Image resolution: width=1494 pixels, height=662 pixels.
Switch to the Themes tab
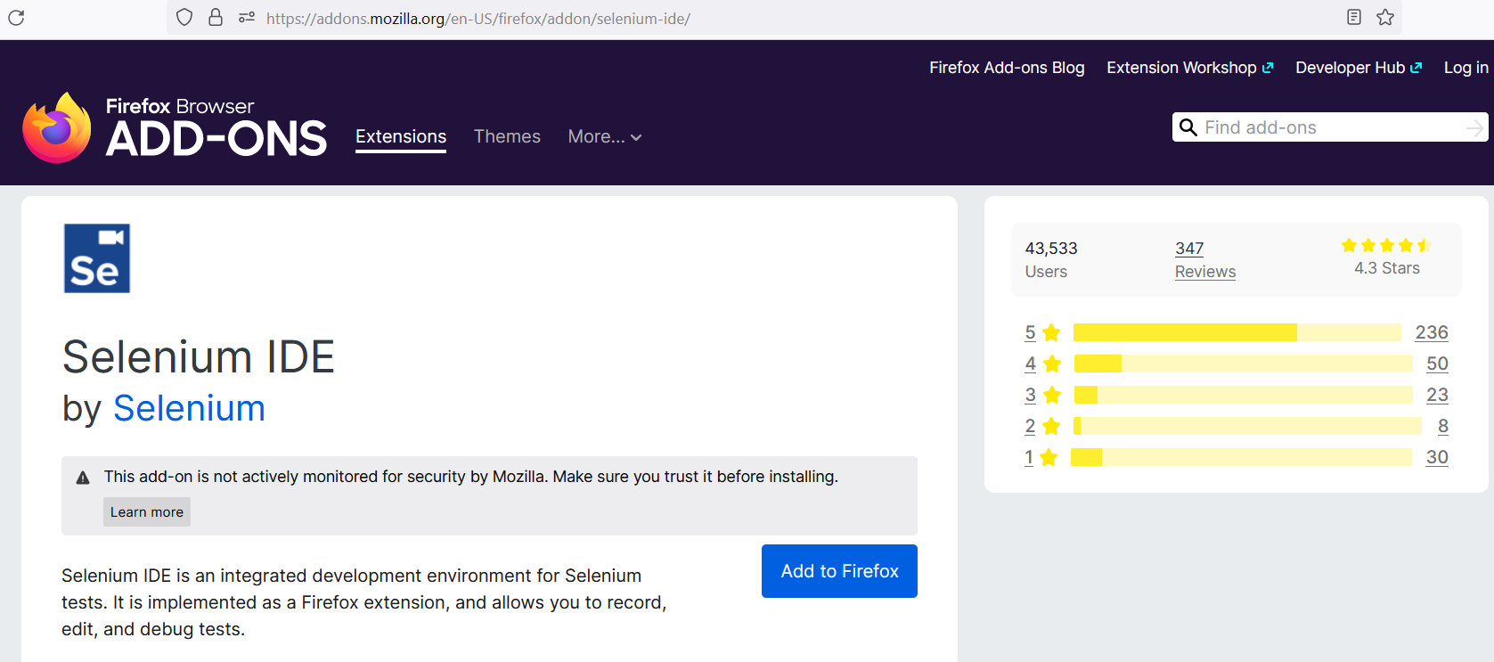pyautogui.click(x=507, y=136)
